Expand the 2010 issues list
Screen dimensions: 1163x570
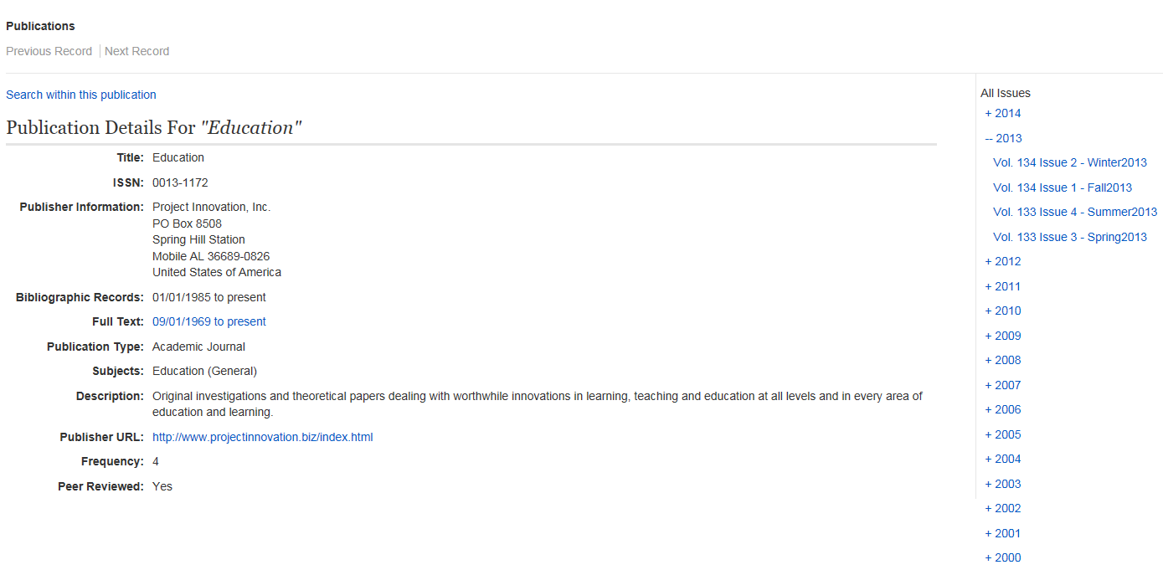pyautogui.click(x=1003, y=311)
